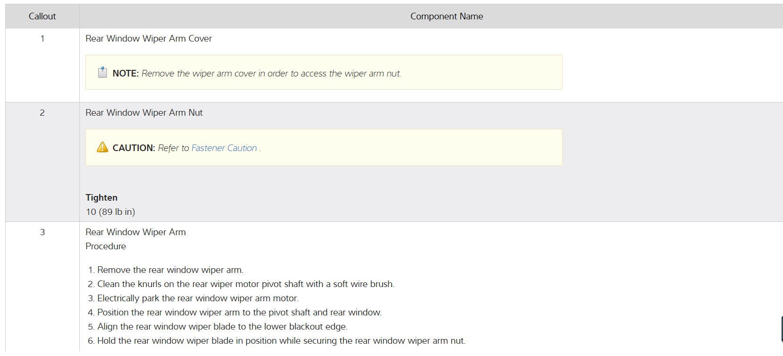Select callout number 1 cell
The image size is (783, 356).
42,39
